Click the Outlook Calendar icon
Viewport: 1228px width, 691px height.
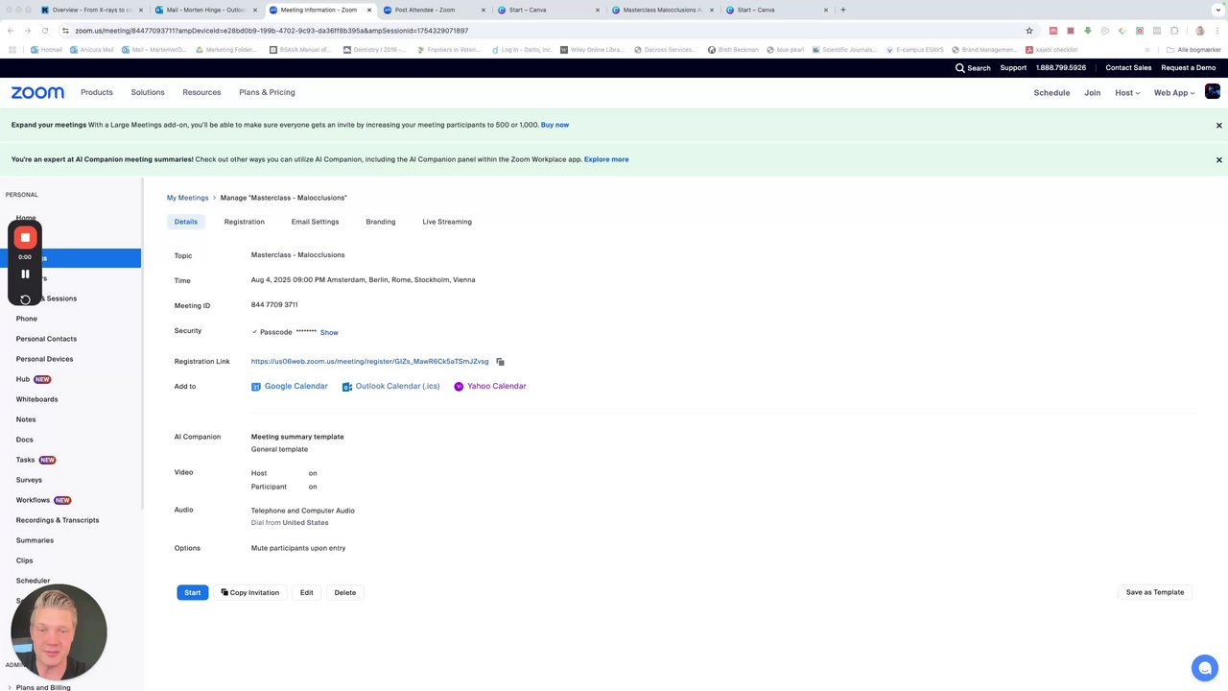point(347,387)
